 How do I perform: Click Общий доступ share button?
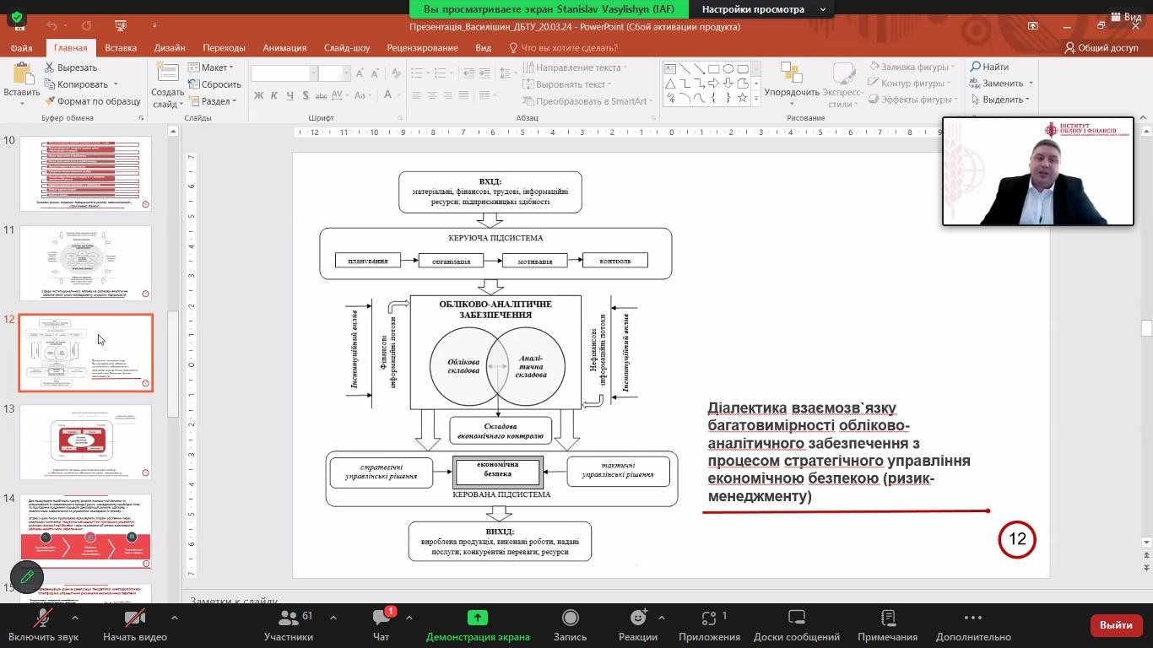coord(1102,48)
